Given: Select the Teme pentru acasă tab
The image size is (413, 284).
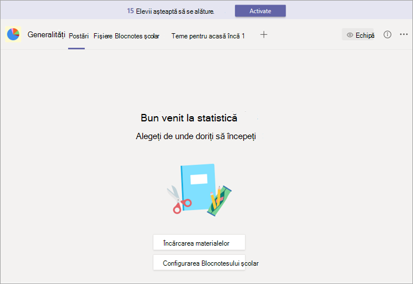Looking at the screenshot, I should pos(199,35).
